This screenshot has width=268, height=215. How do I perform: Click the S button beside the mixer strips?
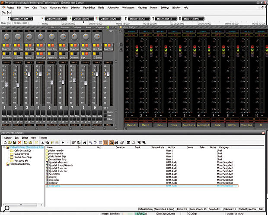coord(121,45)
